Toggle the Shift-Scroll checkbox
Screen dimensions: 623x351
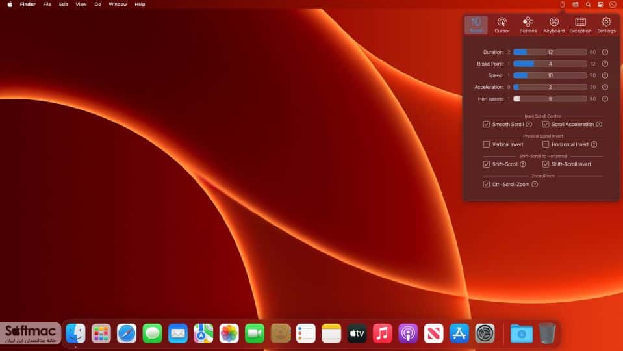487,164
